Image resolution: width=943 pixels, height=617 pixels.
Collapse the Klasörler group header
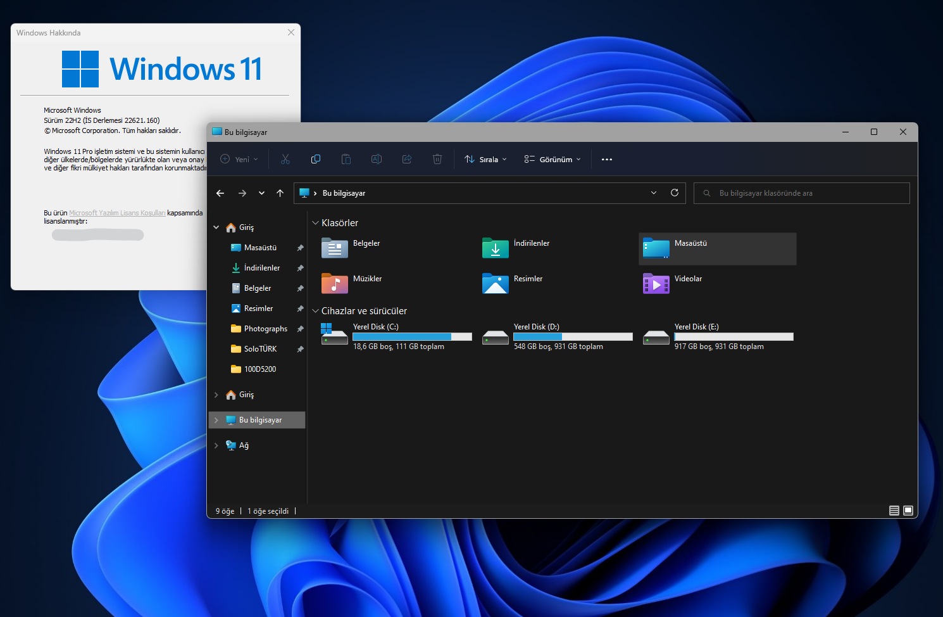pos(315,223)
